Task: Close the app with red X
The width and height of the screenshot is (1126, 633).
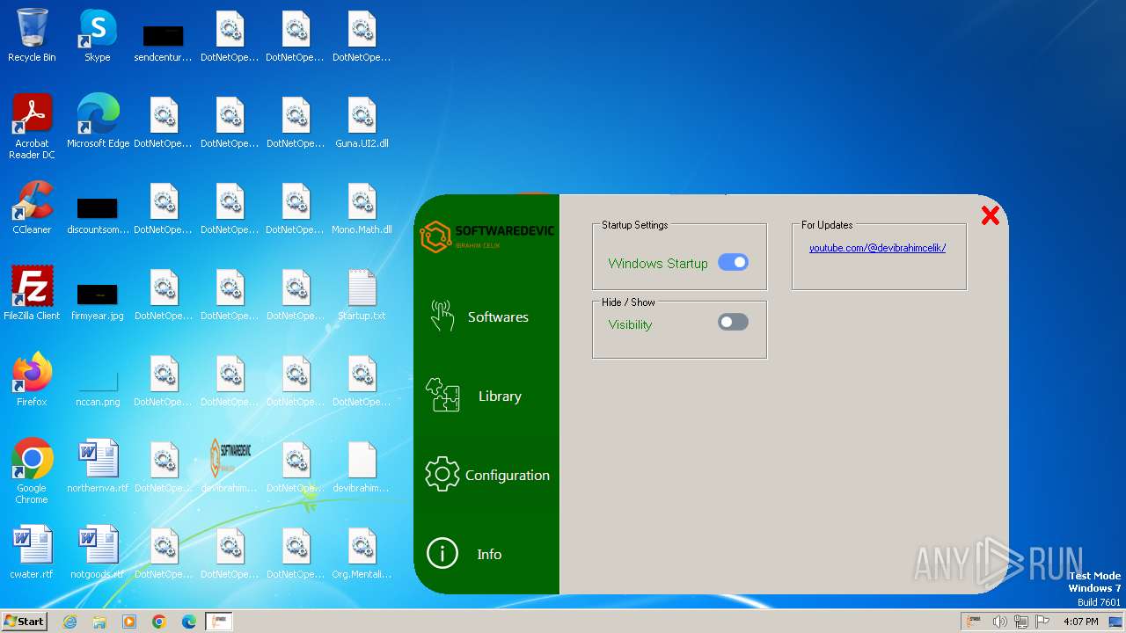Action: click(991, 215)
